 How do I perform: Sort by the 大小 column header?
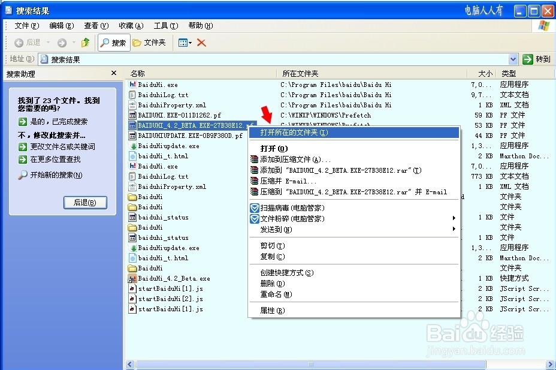point(482,73)
